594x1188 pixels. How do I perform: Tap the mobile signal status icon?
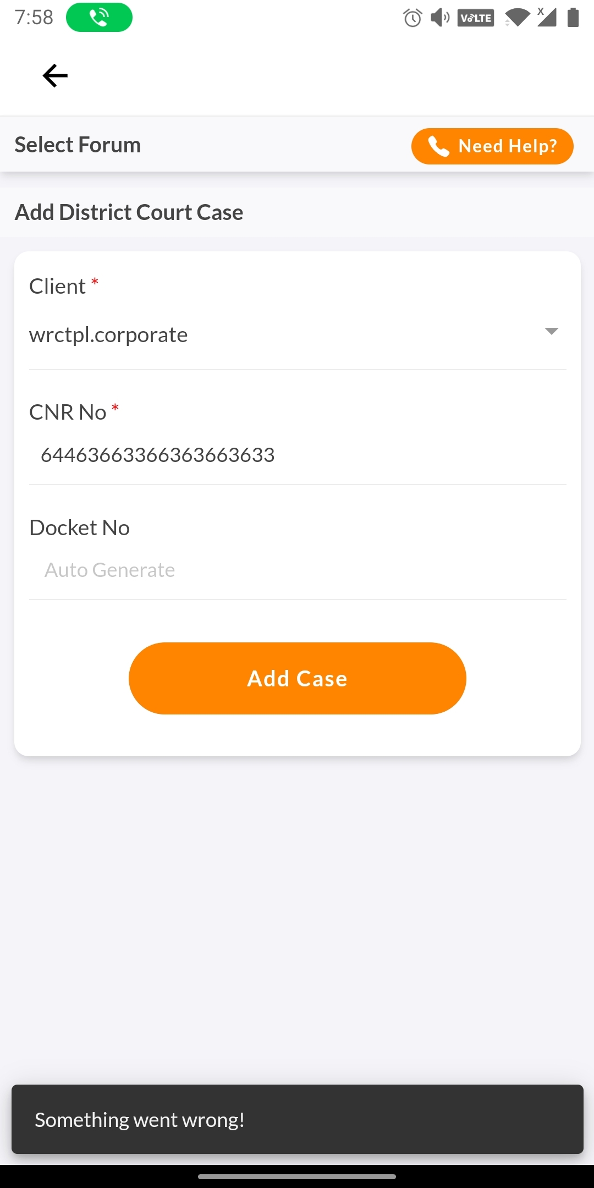coord(546,18)
